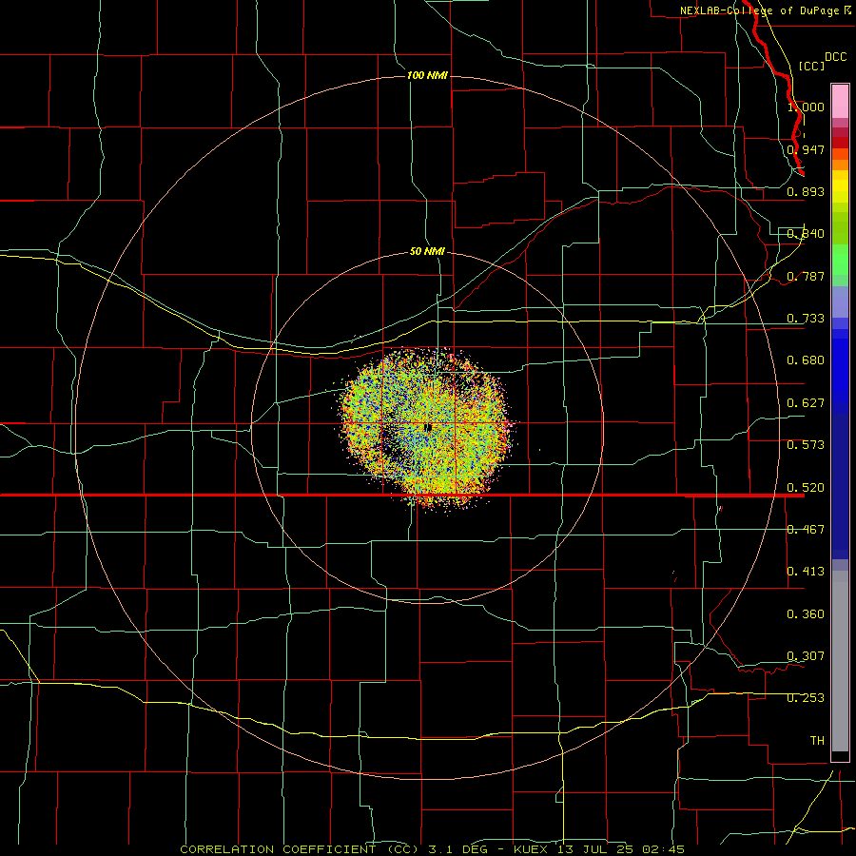Click the 1.000 color scale value
The width and height of the screenshot is (856, 856).
click(806, 107)
